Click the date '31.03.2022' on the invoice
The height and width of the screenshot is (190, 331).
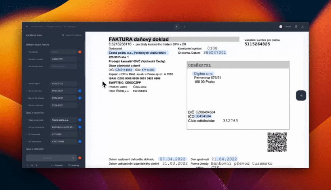(x=175, y=163)
